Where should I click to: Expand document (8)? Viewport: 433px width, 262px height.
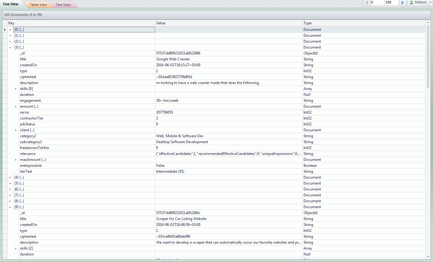point(10,201)
